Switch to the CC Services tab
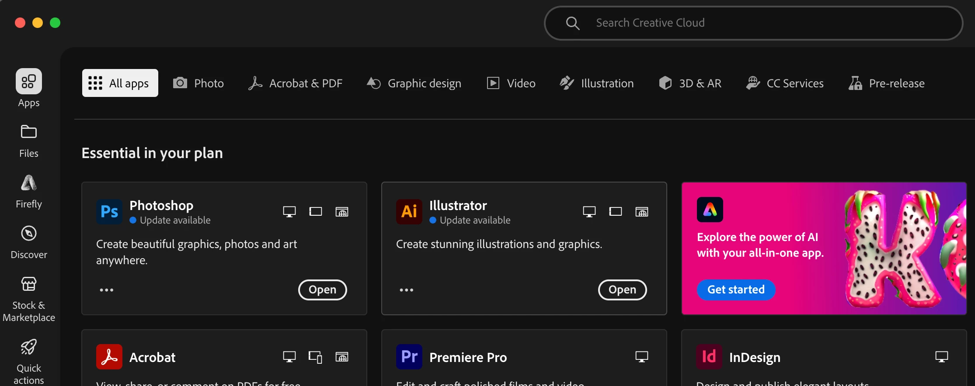 (785, 83)
